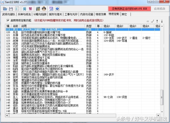The height and width of the screenshot is (123, 170).
Task: Click the checklist toolbar icon
Action: 17,9
